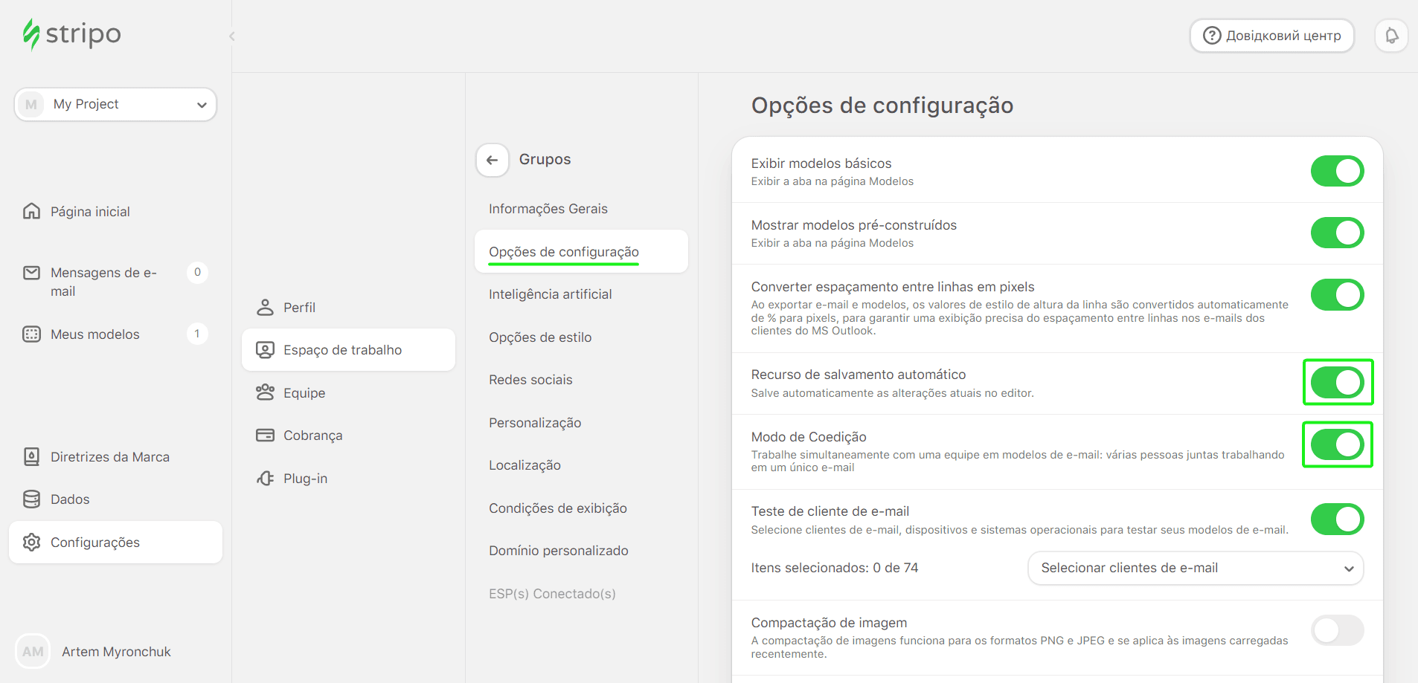Open Redes sociais settings
The height and width of the screenshot is (683, 1418).
pos(530,380)
